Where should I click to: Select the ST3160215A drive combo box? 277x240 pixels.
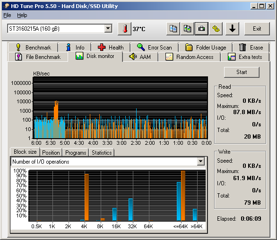click(60, 29)
